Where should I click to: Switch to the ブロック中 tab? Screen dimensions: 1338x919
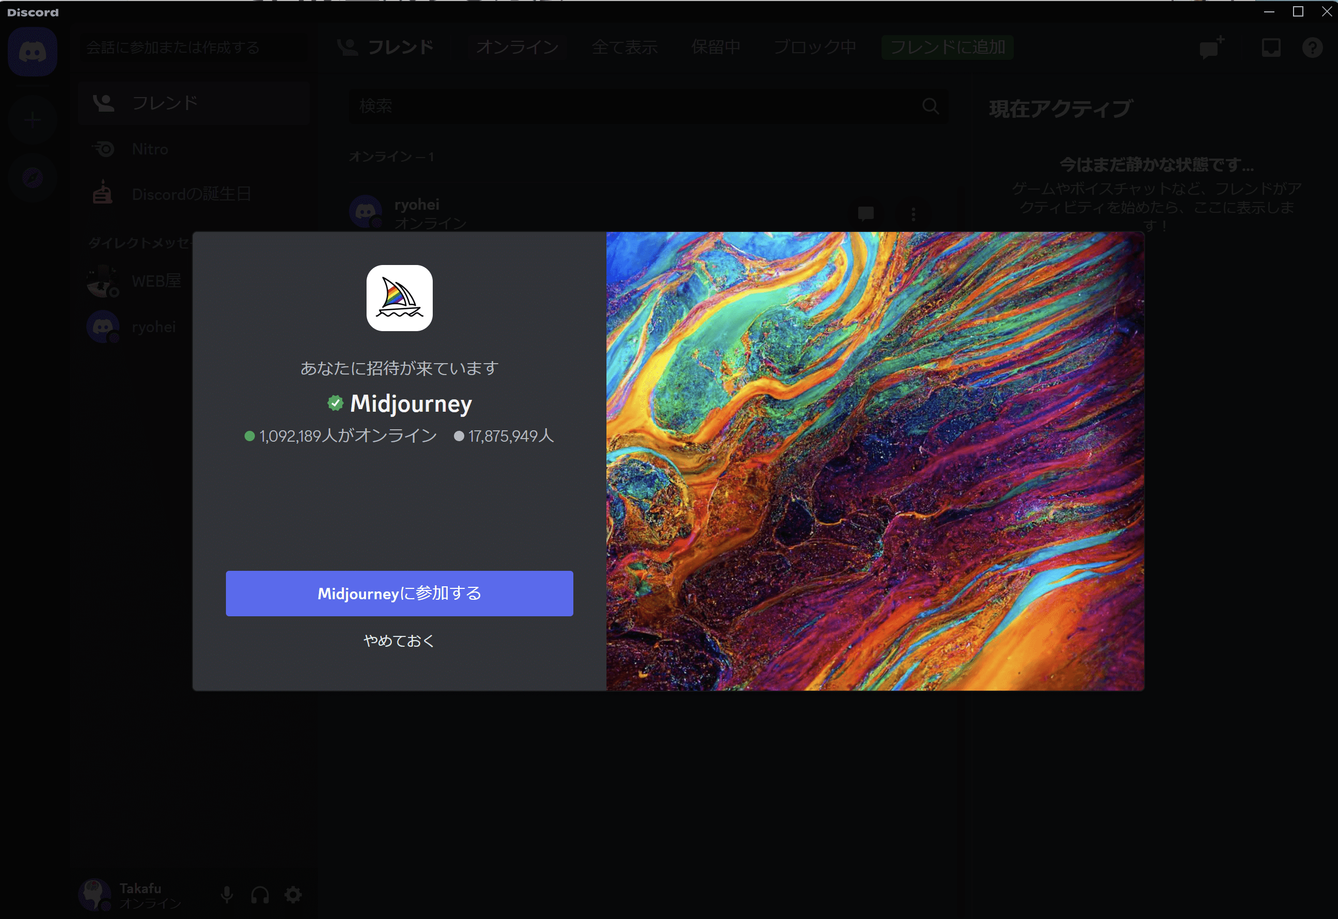[x=814, y=47]
